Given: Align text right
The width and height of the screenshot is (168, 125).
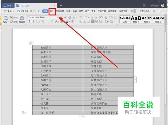Looking at the screenshot, I should click(x=89, y=21).
